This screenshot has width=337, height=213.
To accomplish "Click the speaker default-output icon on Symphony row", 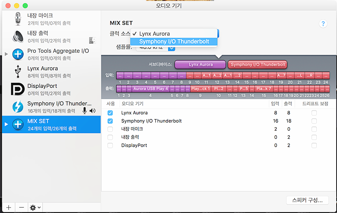I will point(92,110).
